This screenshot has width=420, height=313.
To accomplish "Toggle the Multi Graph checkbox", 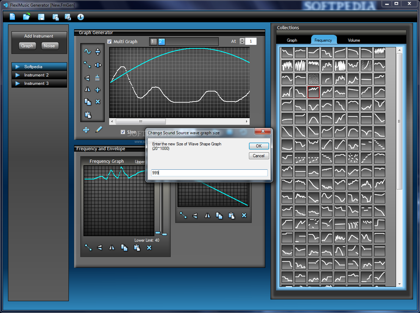I will click(x=110, y=41).
